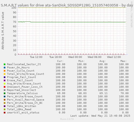
Task: Click the Total_LBAs_Written dark purple swatch
Action: [x=5, y=106]
